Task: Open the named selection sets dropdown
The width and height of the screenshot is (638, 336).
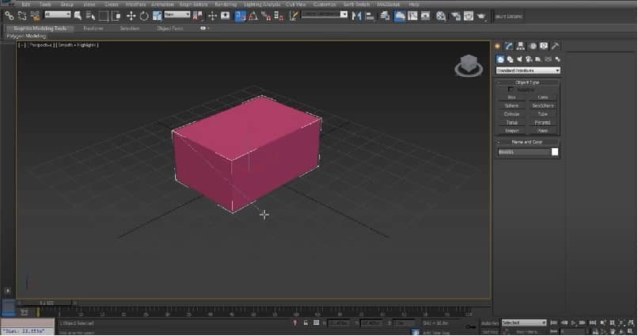Action: [x=325, y=14]
